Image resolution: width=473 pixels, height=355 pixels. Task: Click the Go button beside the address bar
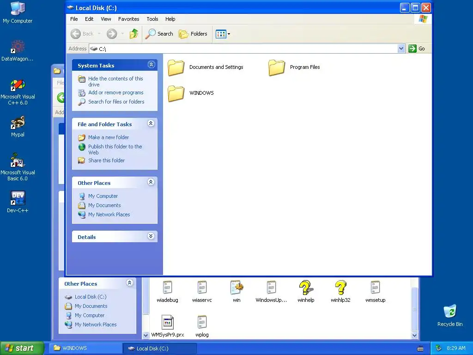click(417, 49)
